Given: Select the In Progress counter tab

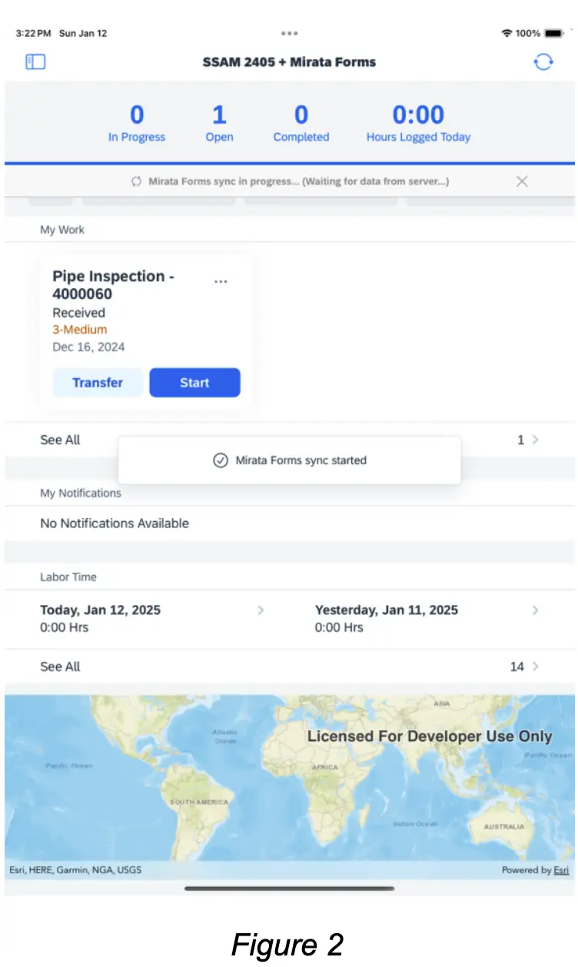Looking at the screenshot, I should [137, 123].
